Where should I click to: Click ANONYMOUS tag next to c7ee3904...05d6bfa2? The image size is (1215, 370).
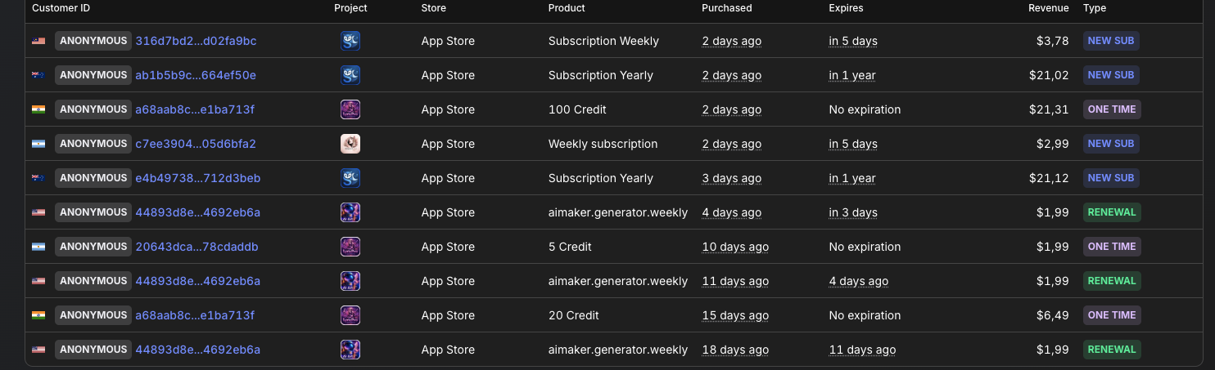pyautogui.click(x=93, y=144)
